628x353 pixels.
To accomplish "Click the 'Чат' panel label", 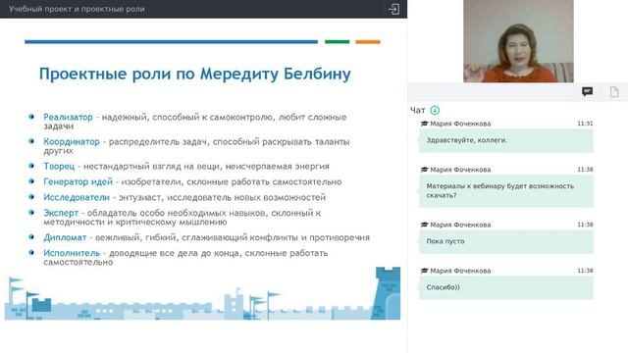I will coord(417,110).
